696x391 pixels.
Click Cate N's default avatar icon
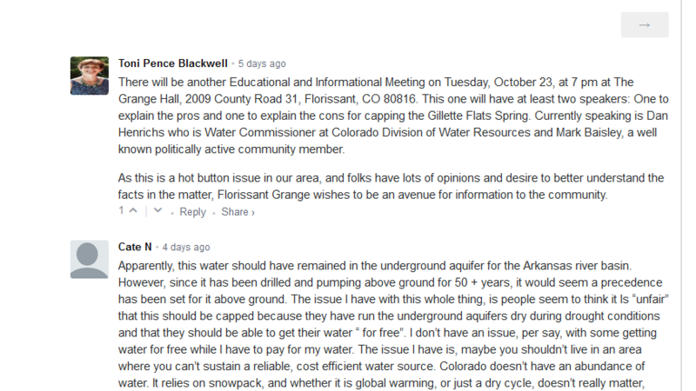point(89,260)
